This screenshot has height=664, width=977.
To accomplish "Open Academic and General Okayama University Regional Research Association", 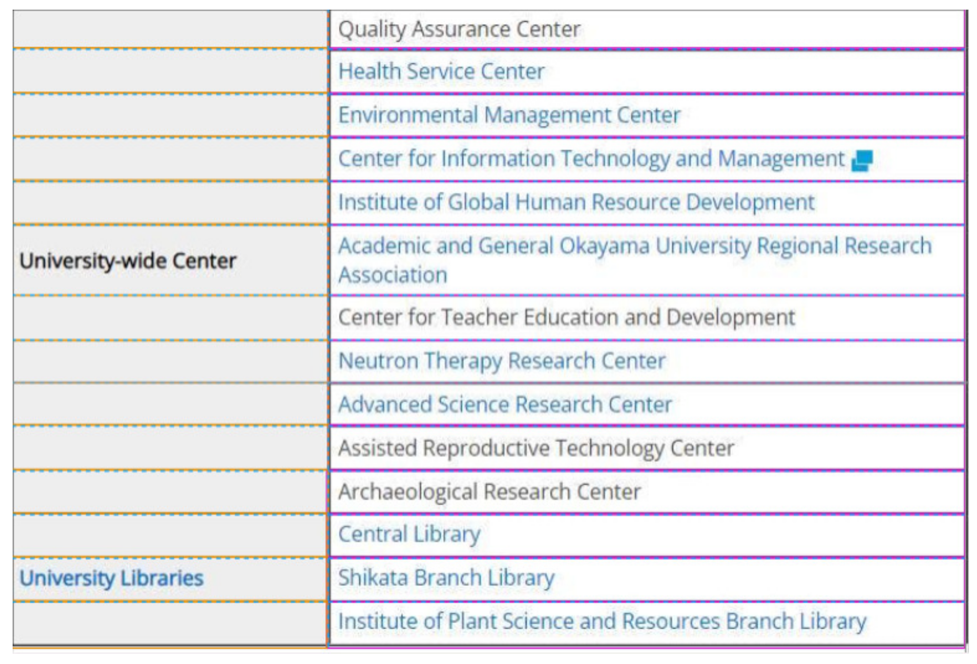I will [635, 246].
